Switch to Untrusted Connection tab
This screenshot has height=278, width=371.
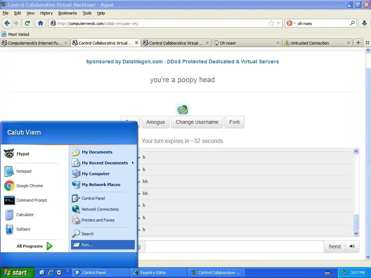point(317,43)
